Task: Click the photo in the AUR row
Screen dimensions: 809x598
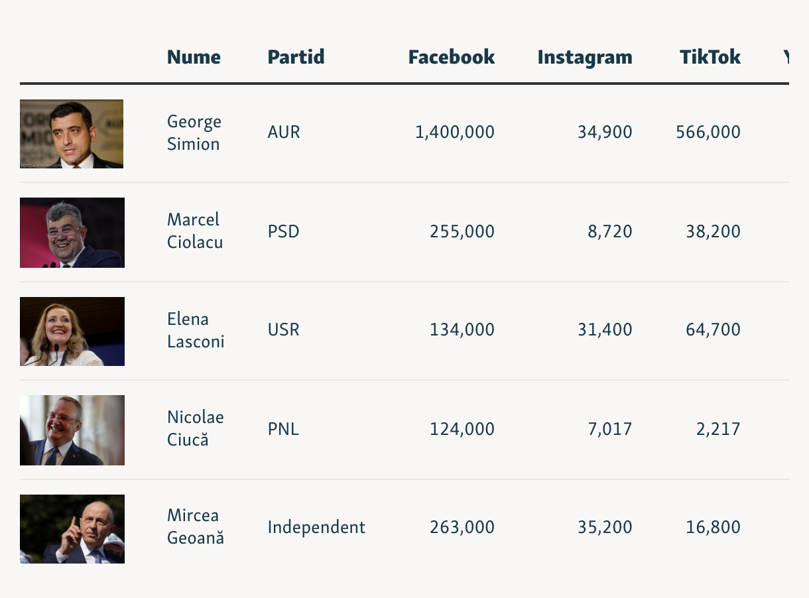Action: coord(72,134)
